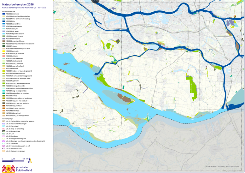Viewport: 245px width, 173px height.
Task: Select the N08.02 Open duin yellow swatch
Action: 4,51
